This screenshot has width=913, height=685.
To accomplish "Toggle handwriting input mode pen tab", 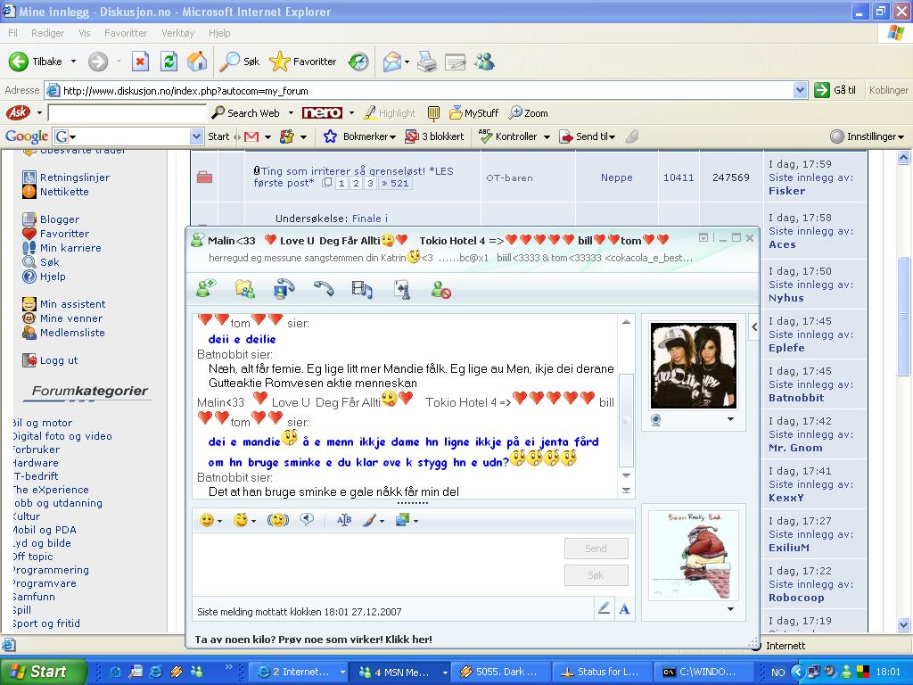I will (x=604, y=608).
